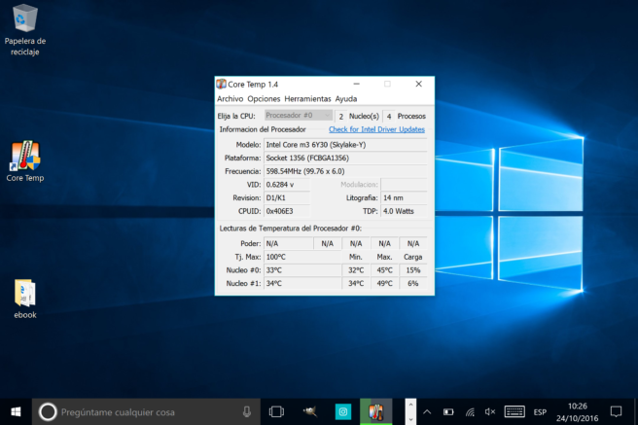Viewport: 638px width, 425px height.
Task: Show hidden tray icons chevron
Action: click(x=427, y=412)
